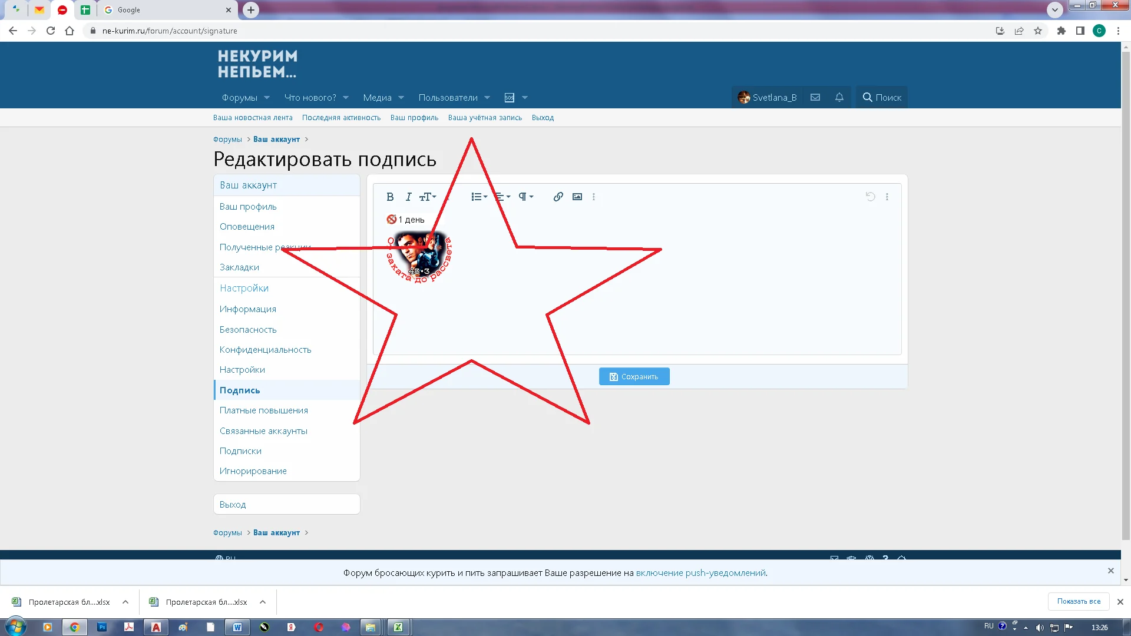This screenshot has height=636, width=1131.
Task: Insert an image into the signature
Action: pos(577,197)
